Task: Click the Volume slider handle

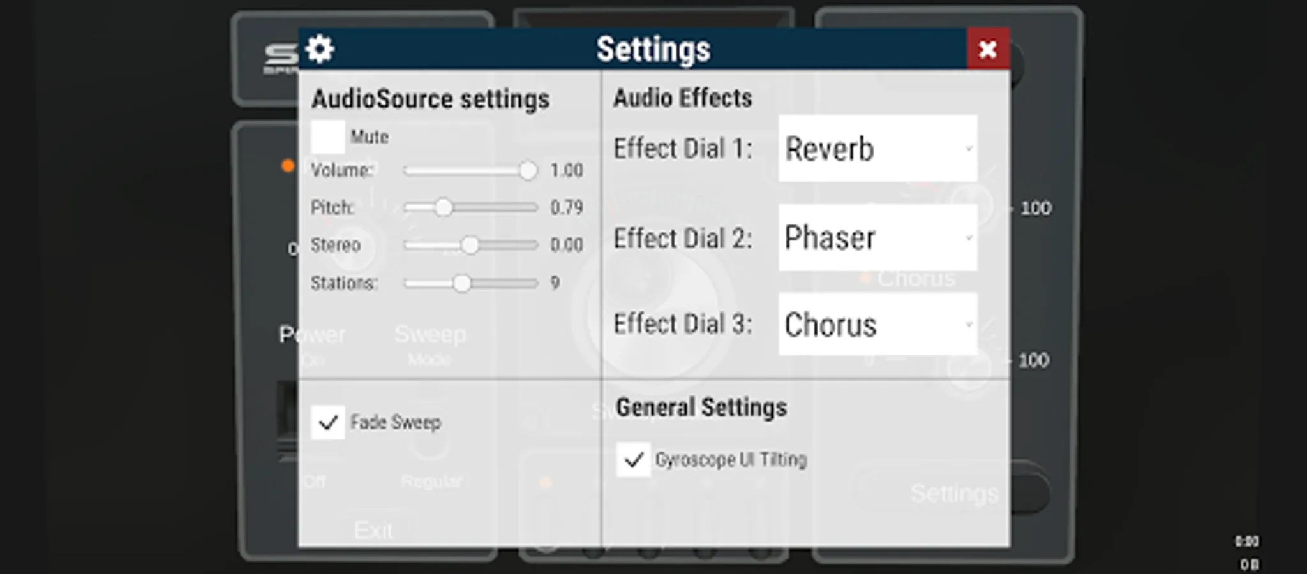Action: [528, 170]
